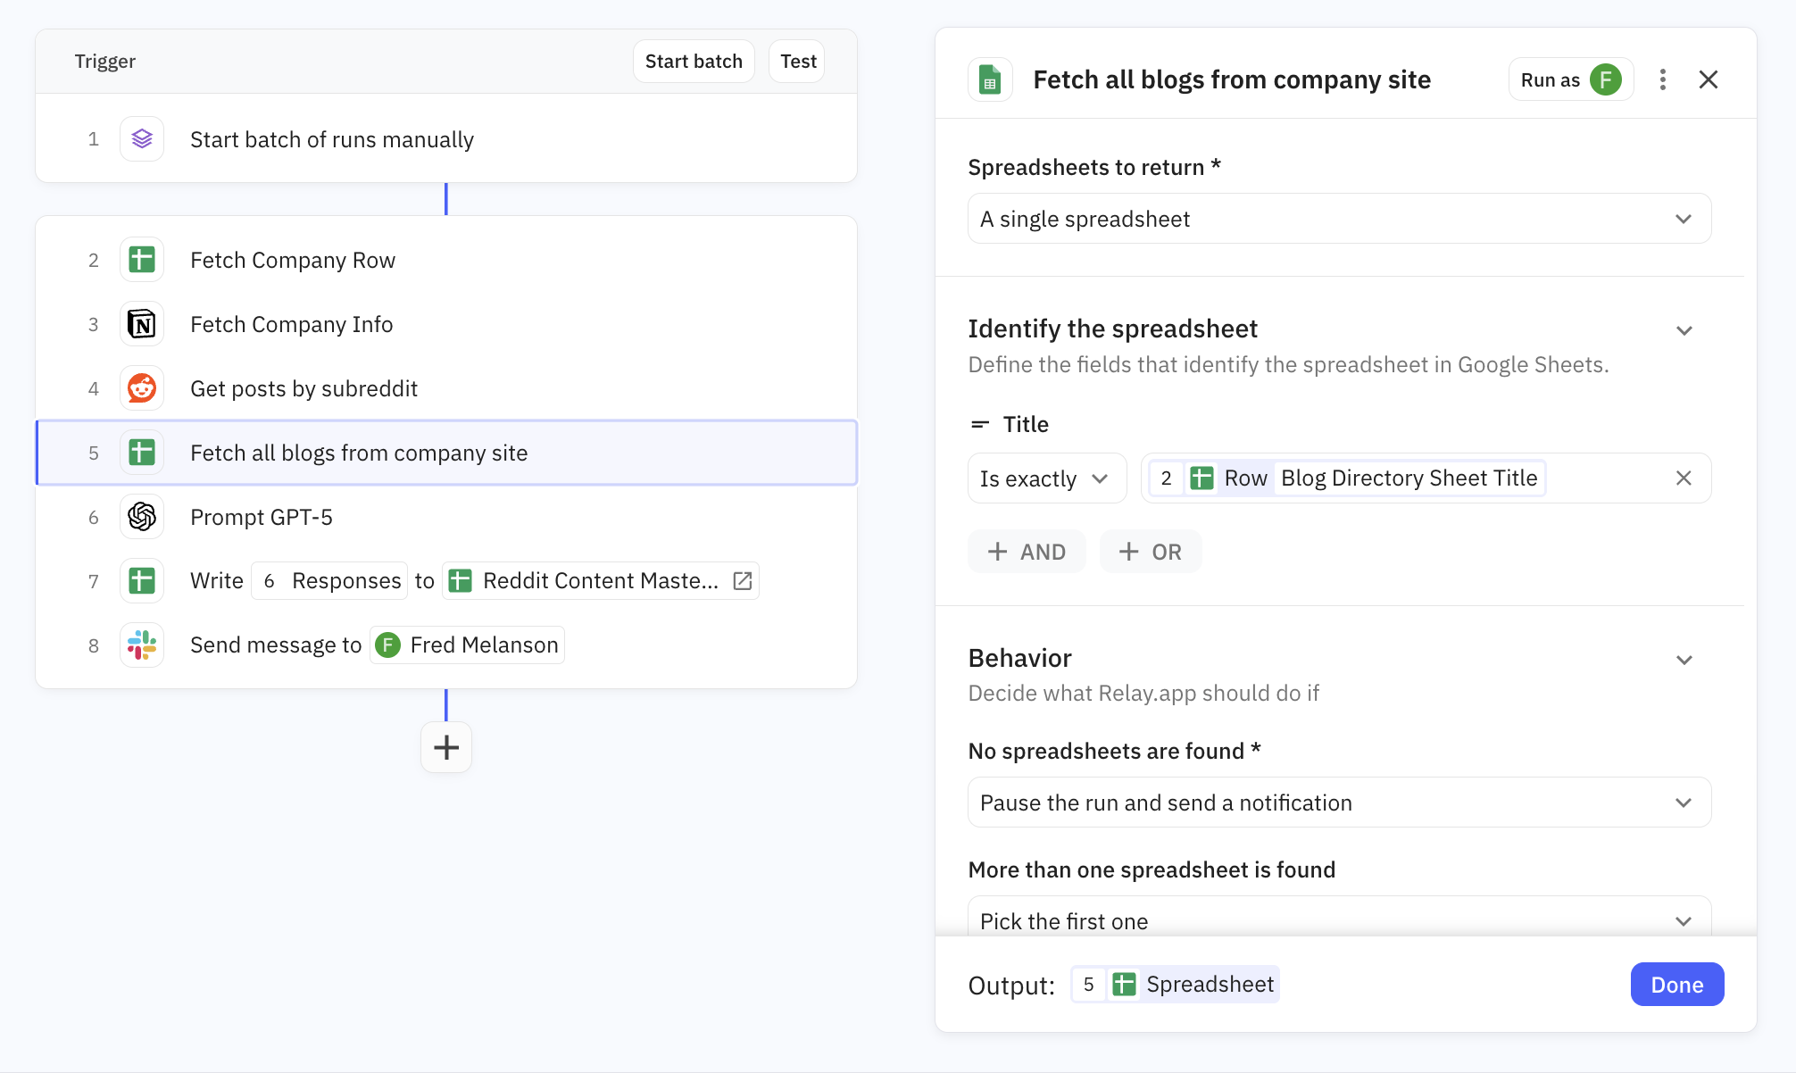Open Reddit Content Master sheet external link icon
This screenshot has height=1073, width=1796.
pyautogui.click(x=743, y=581)
